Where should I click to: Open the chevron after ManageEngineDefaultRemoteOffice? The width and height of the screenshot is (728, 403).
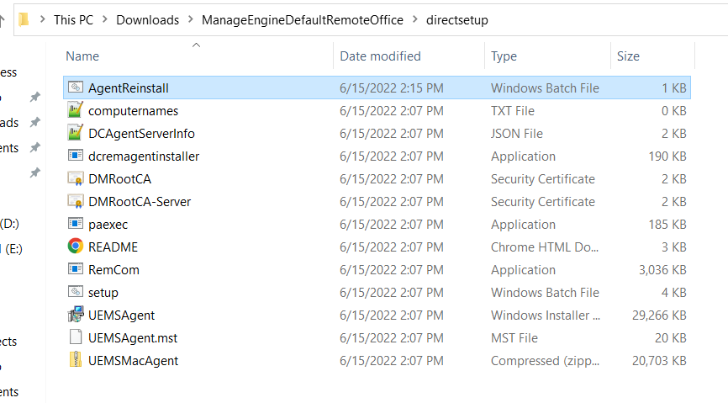coord(414,19)
